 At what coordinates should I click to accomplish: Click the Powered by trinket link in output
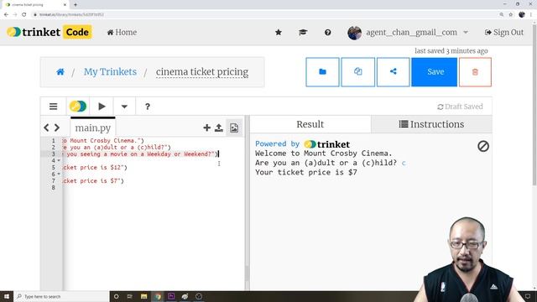click(303, 144)
